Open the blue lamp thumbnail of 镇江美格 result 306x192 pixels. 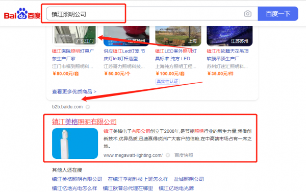pos(75,143)
